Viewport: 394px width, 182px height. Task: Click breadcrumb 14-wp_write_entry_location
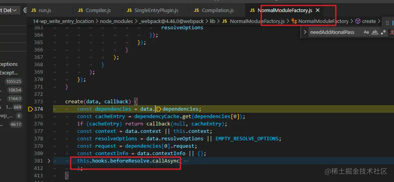63,21
